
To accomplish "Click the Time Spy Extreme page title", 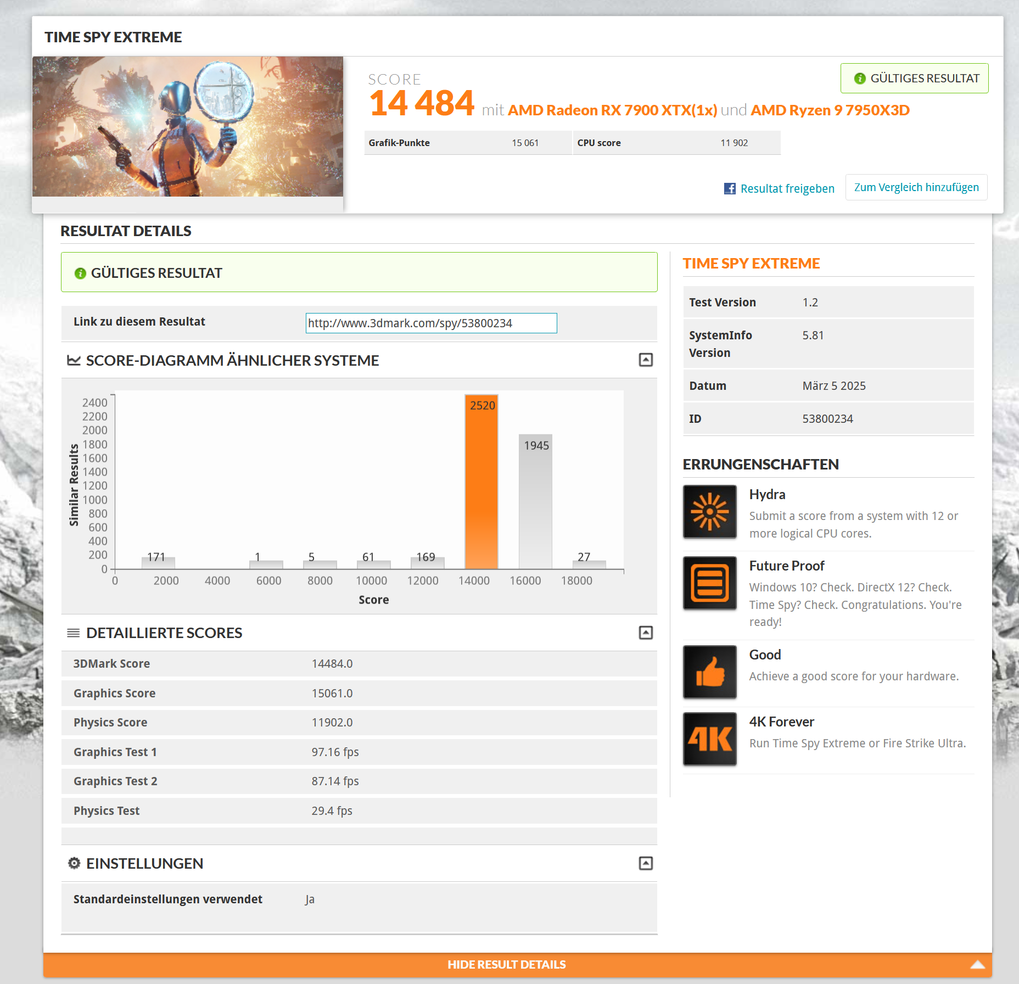I will pos(113,37).
